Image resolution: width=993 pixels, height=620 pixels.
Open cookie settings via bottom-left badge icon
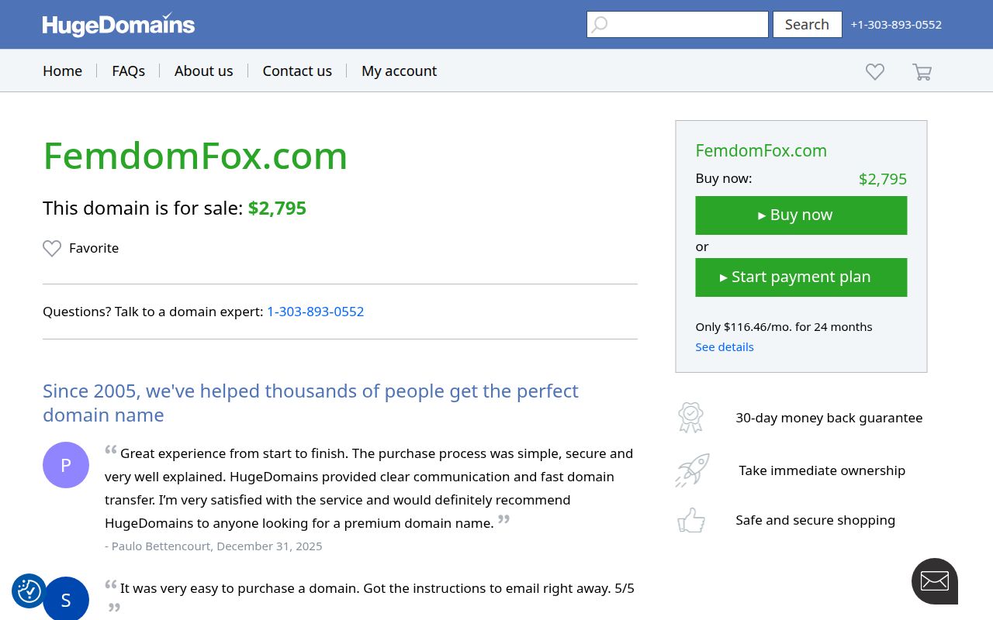(29, 591)
